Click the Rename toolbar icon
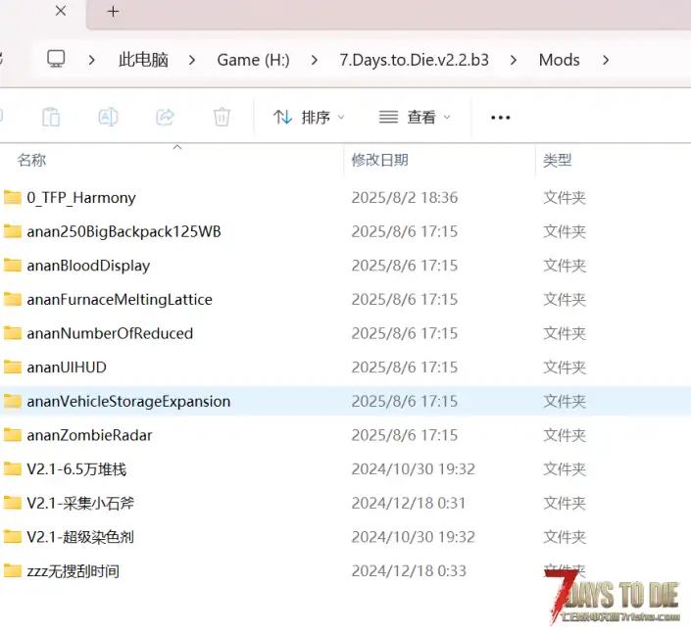This screenshot has width=691, height=637. point(108,118)
